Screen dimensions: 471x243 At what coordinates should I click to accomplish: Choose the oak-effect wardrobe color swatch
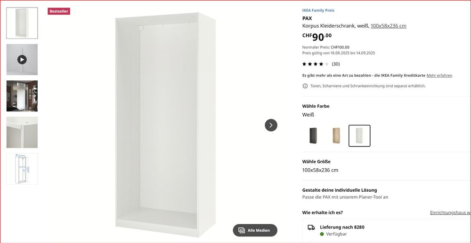pyautogui.click(x=336, y=136)
